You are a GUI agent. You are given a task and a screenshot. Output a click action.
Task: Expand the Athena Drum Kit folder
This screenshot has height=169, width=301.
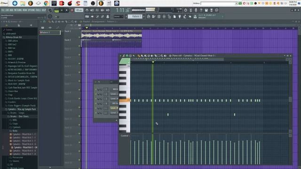click(x=14, y=37)
